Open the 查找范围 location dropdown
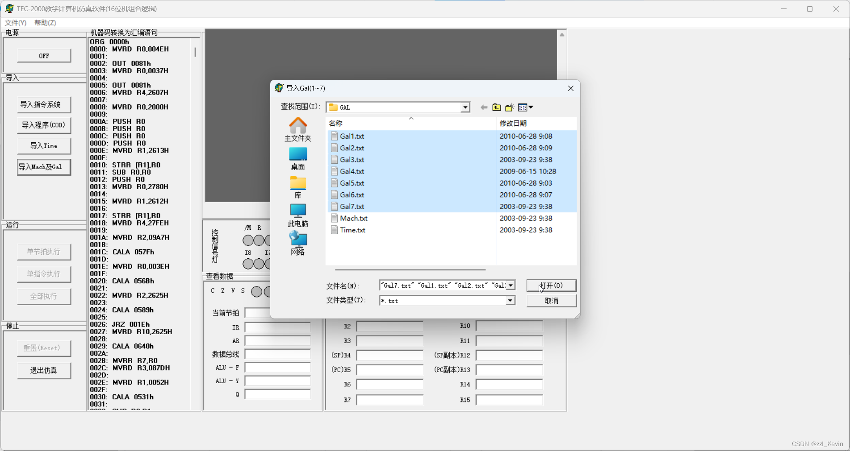850x451 pixels. [465, 107]
